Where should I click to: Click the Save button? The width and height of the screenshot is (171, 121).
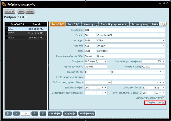(x=21, y=11)
